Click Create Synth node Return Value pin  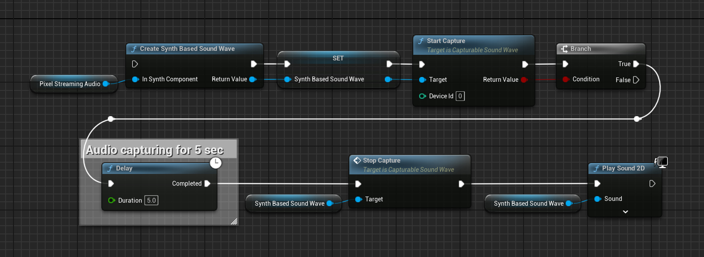tap(253, 79)
